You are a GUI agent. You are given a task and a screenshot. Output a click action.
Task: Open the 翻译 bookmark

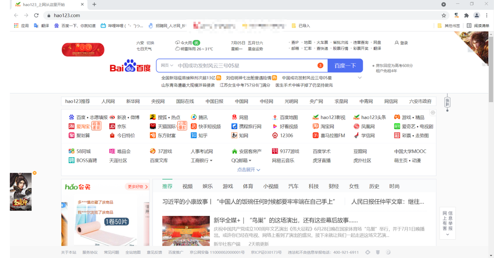coord(42,26)
